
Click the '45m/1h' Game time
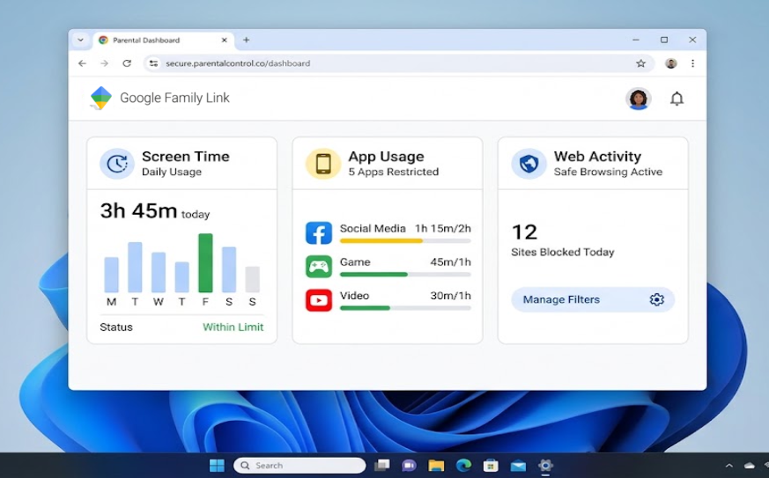pyautogui.click(x=450, y=261)
